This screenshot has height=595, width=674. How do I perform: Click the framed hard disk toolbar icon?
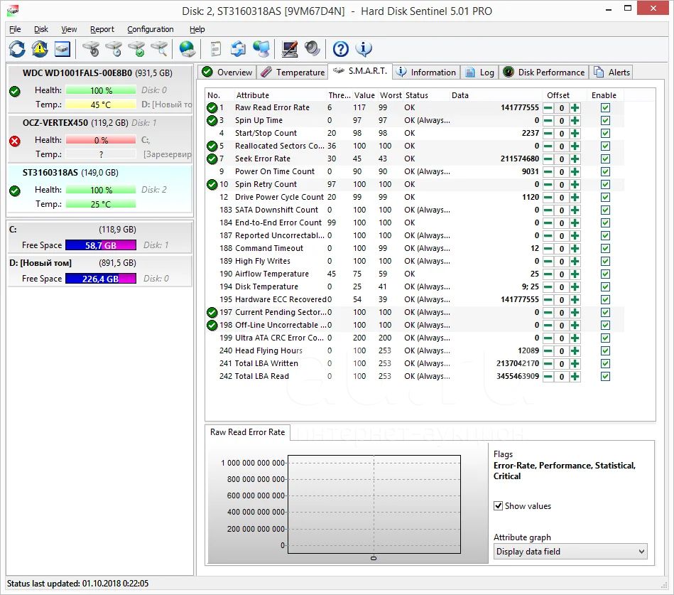(x=62, y=48)
